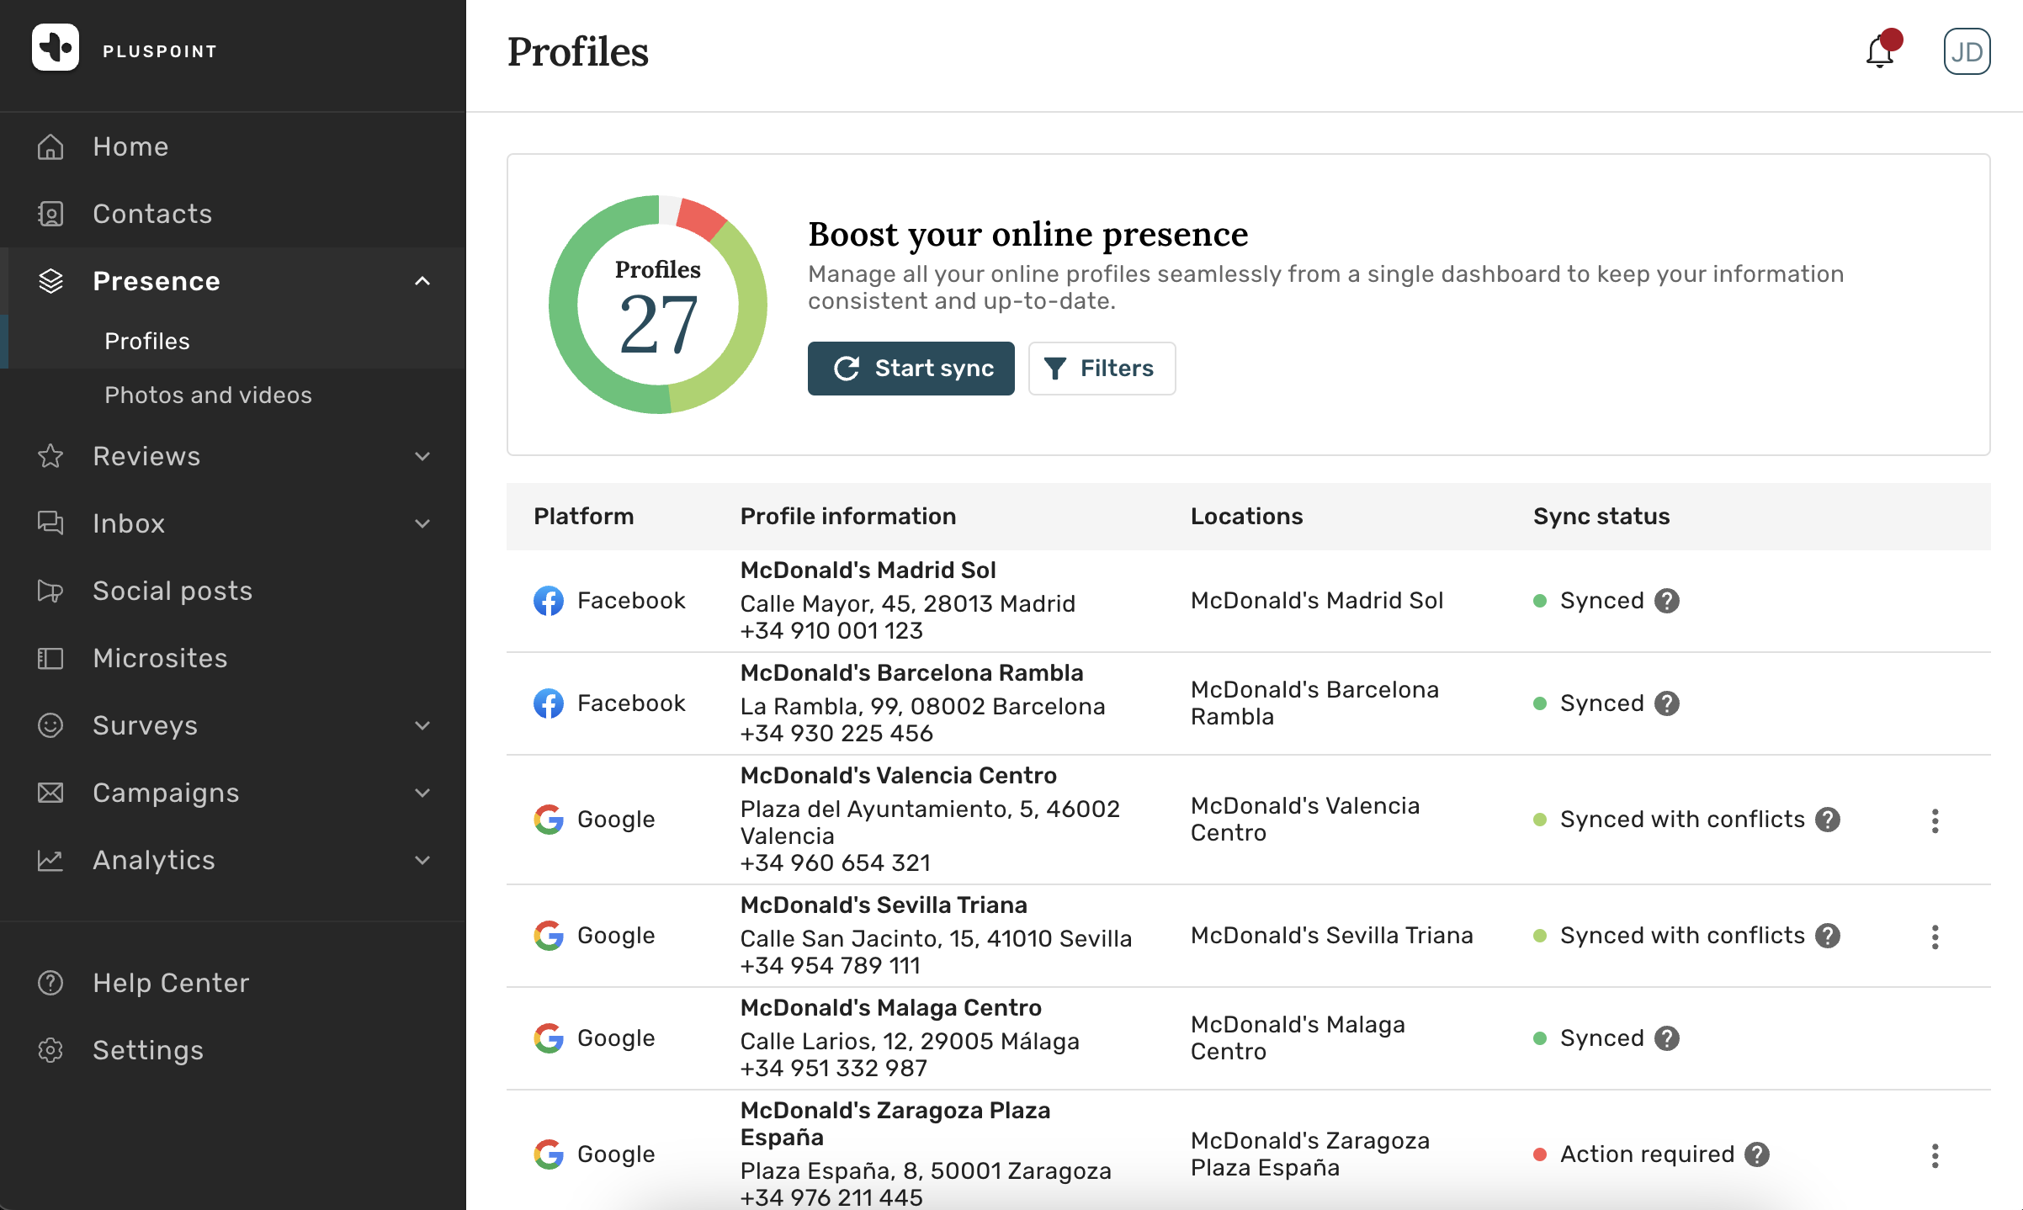Click help icon on Sevilla Synced with conflicts
The image size is (2023, 1210).
point(1828,936)
